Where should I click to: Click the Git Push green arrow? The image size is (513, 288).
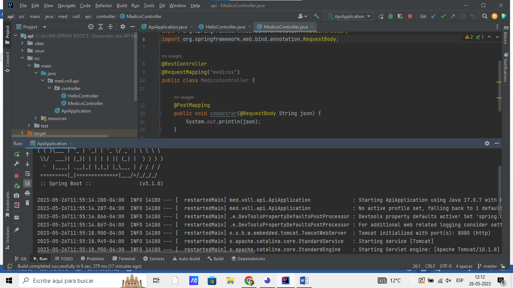pos(453,16)
